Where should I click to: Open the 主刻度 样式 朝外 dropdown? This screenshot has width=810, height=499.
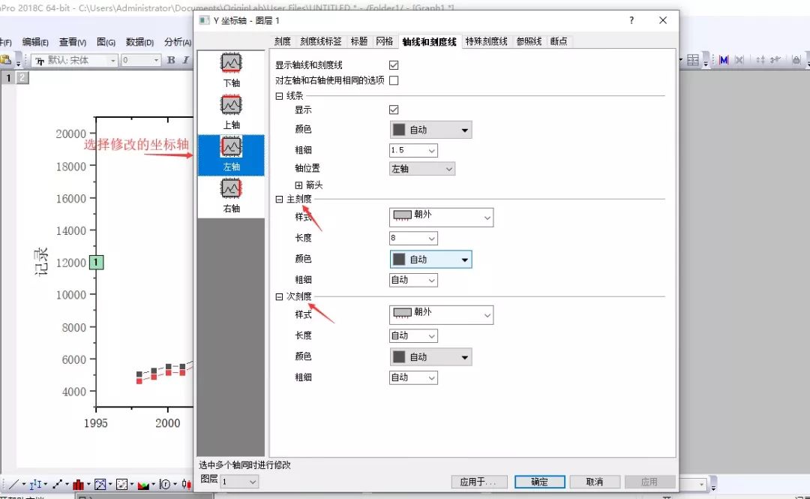441,217
